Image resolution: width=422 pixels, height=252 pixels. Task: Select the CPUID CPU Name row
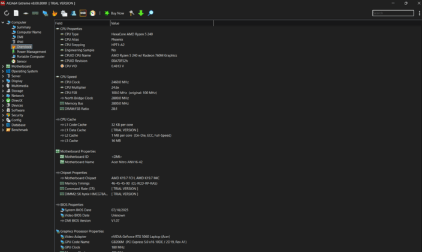pos(134,56)
